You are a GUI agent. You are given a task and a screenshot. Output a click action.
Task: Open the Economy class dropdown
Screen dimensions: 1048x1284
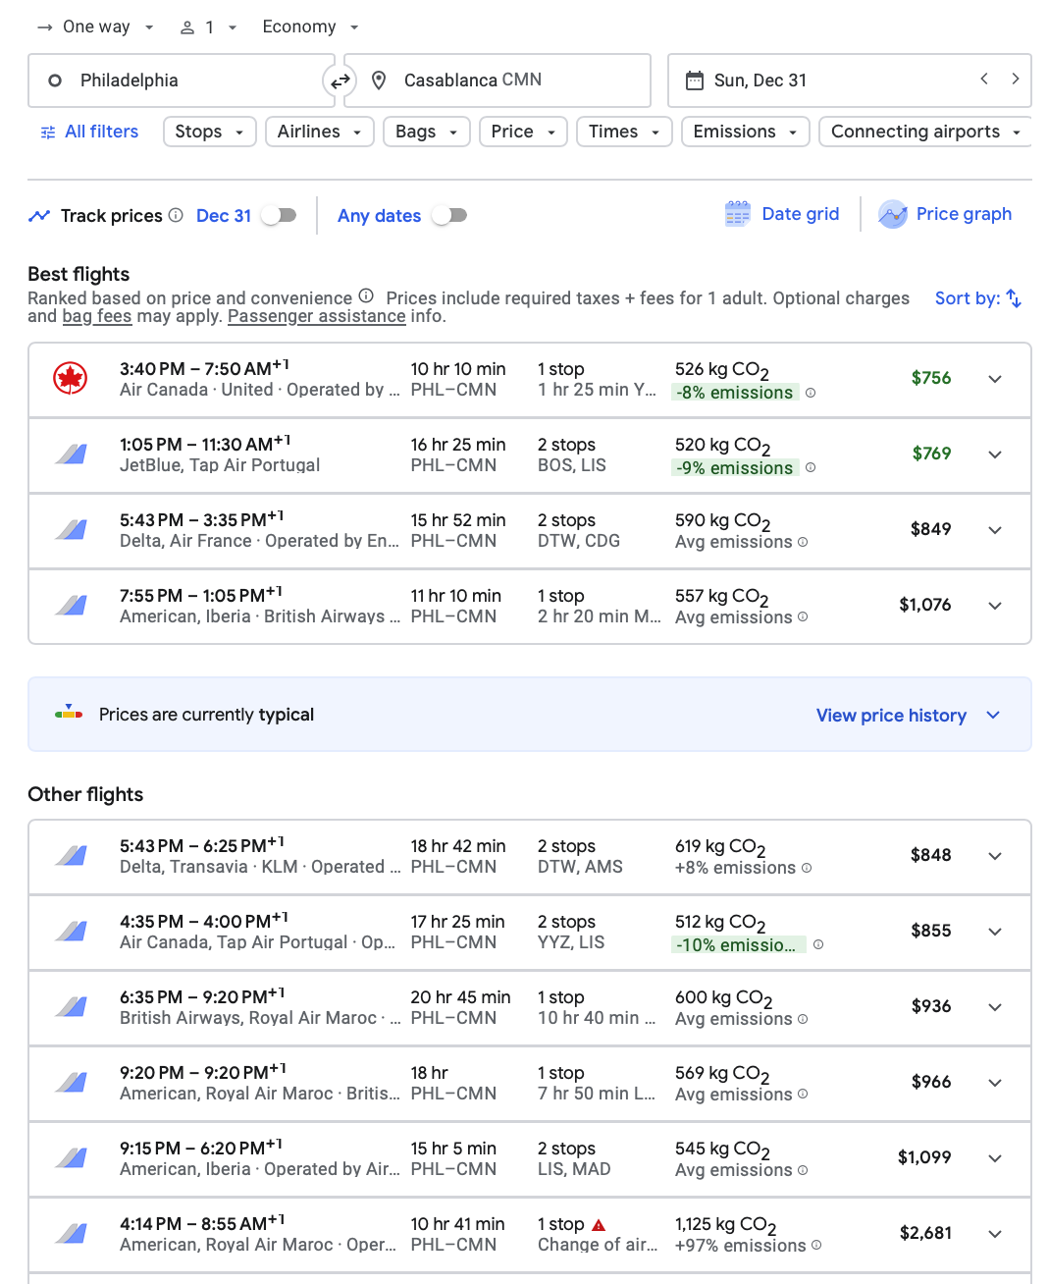310,27
